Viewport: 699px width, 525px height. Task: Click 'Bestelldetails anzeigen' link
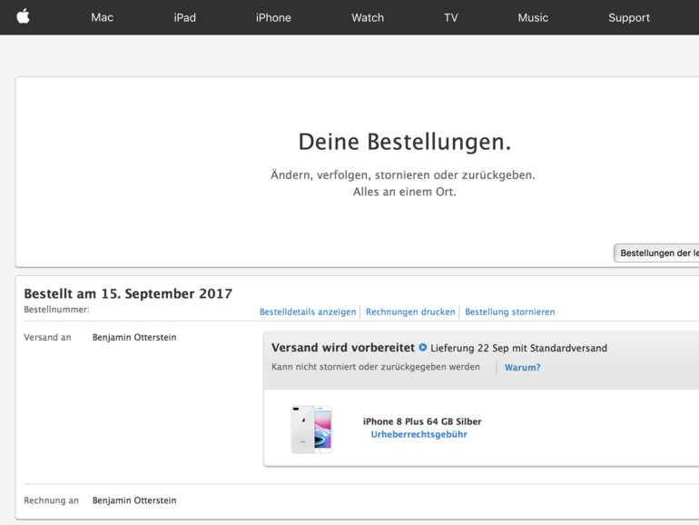[x=308, y=312]
